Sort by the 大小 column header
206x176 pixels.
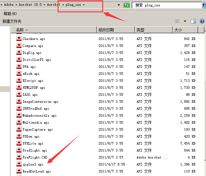[x=185, y=30]
